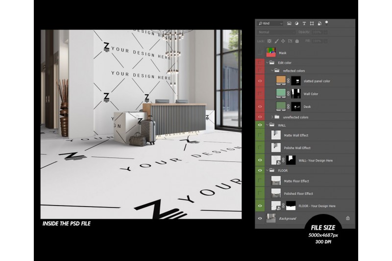Collapse the FLOOR group
Screen dimensions: 392x261
(x=267, y=170)
